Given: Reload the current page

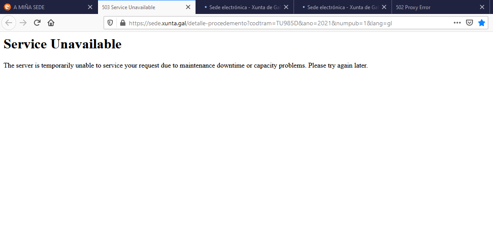Looking at the screenshot, I should click(x=37, y=23).
